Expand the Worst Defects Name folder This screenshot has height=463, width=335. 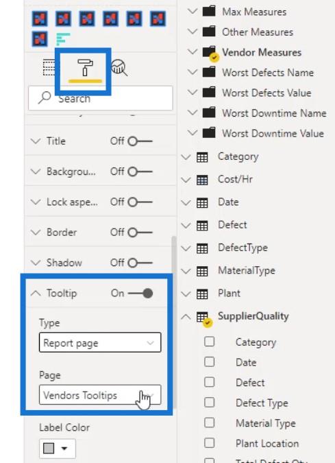193,72
